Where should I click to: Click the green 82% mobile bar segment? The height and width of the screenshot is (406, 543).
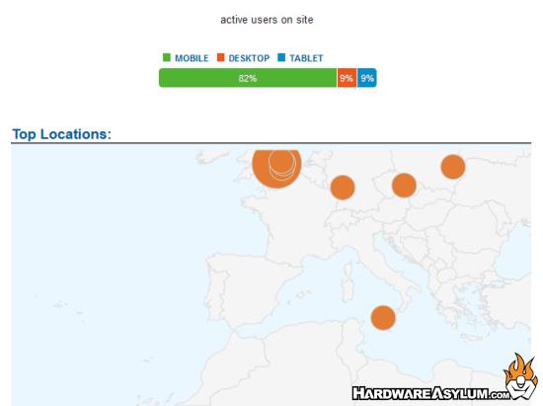[x=248, y=78]
